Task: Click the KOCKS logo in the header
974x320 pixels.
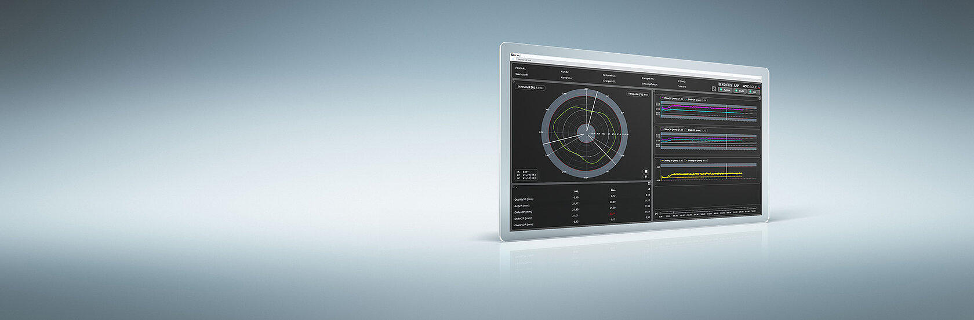Action: pos(724,84)
